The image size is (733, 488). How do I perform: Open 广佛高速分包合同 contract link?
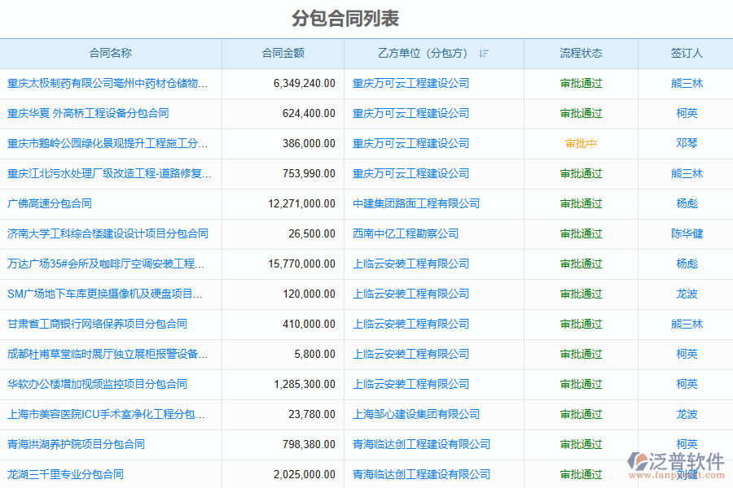[50, 204]
